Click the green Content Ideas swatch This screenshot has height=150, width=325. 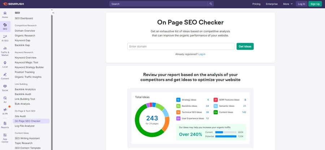tap(216, 112)
